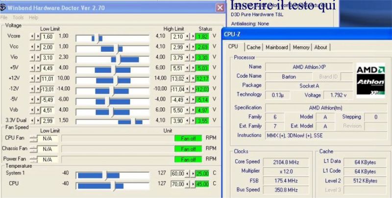
Task: Click the Core Speed value 2104.8 MHz
Action: pyautogui.click(x=286, y=162)
